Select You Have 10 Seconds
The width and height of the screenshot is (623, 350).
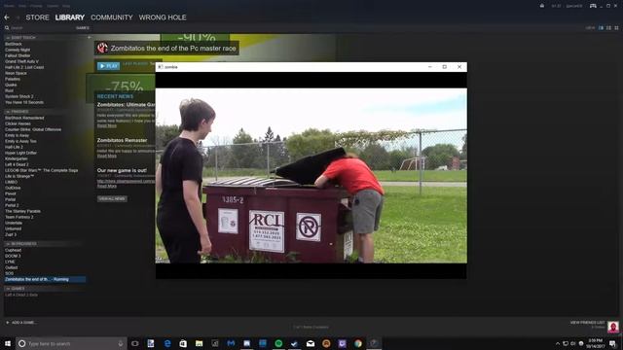24,102
